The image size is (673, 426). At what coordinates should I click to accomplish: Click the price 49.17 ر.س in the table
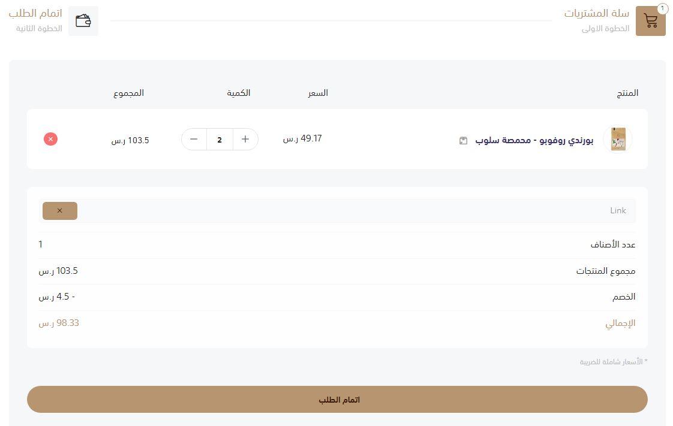302,138
